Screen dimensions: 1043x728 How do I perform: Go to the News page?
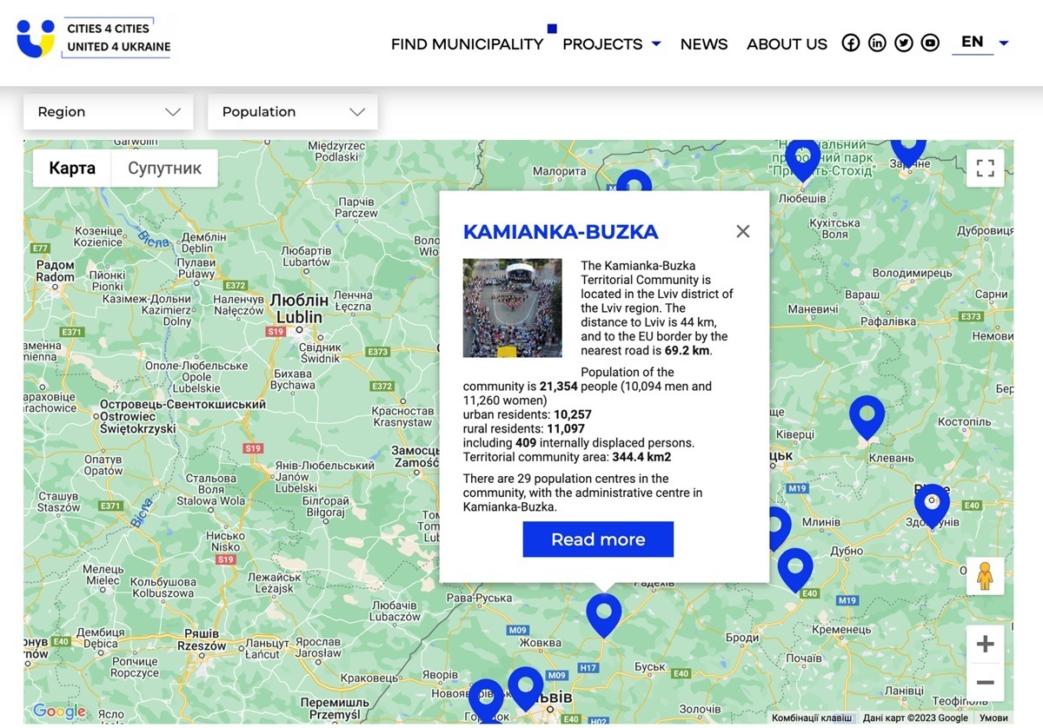coord(704,44)
